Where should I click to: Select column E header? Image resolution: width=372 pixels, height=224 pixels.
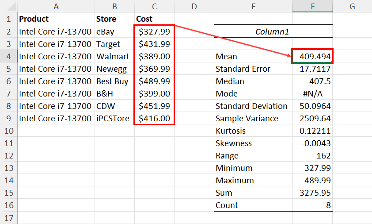click(x=254, y=6)
